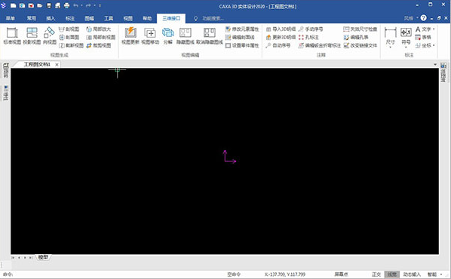Click 改变链接文件 change linked file
The height and width of the screenshot is (279, 451).
pos(360,45)
